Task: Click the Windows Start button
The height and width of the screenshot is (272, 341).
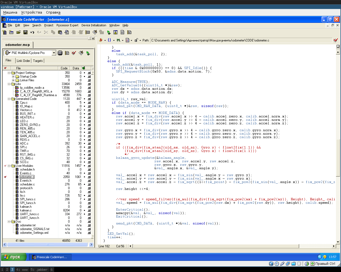Action: pyautogui.click(x=14, y=257)
